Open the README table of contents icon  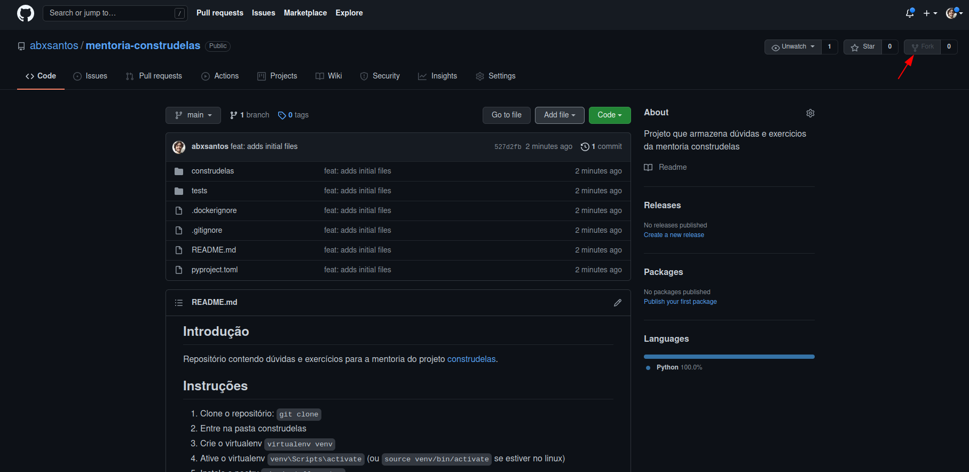coord(179,303)
